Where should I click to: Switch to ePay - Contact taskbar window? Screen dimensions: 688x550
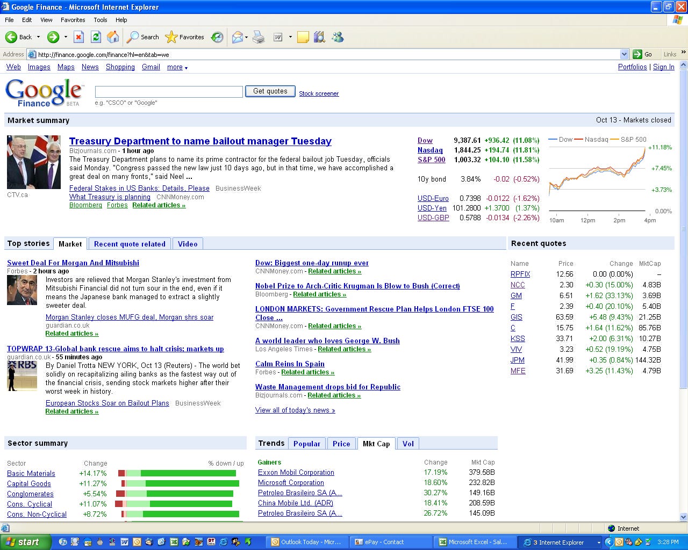tap(390, 542)
